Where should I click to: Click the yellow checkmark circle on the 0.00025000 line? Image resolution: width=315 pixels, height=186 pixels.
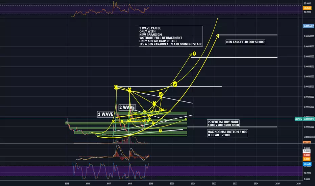coord(175,84)
